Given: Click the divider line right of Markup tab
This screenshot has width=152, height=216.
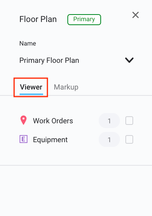Looking at the screenshot, I should tap(115, 95).
